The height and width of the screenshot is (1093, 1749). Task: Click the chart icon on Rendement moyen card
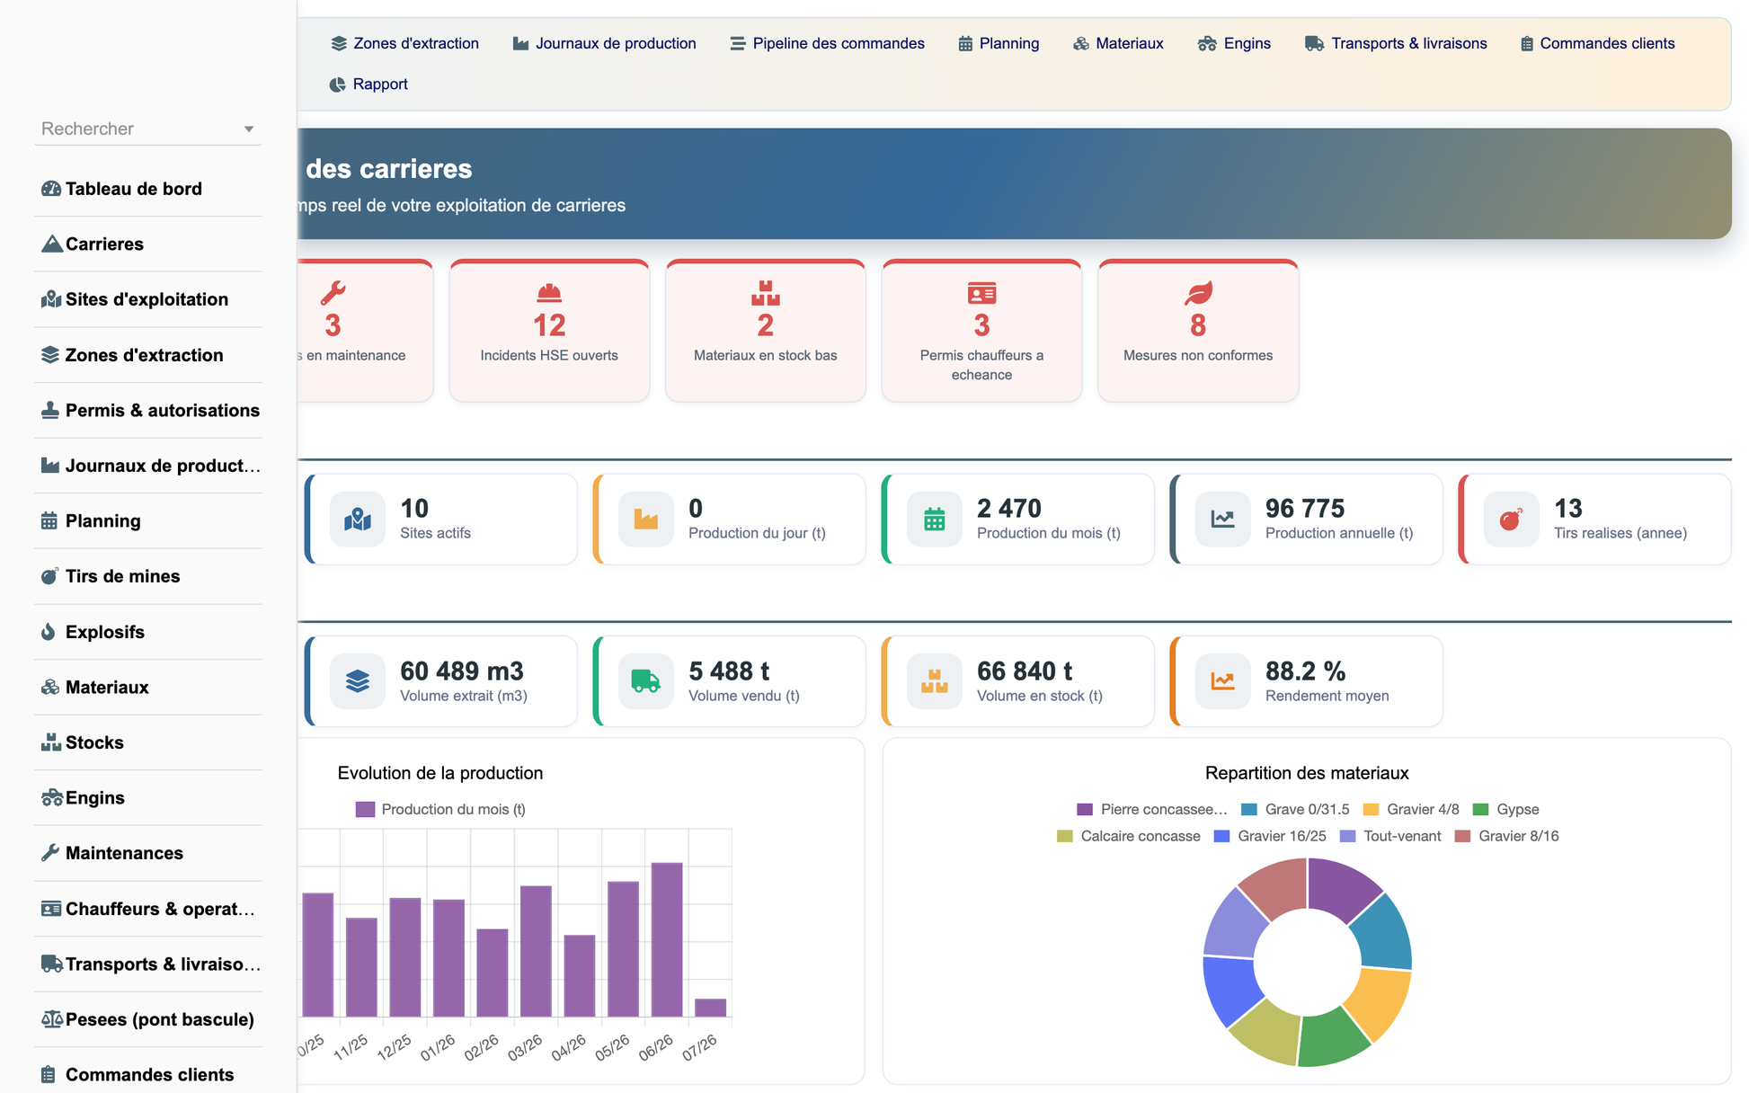(x=1222, y=681)
